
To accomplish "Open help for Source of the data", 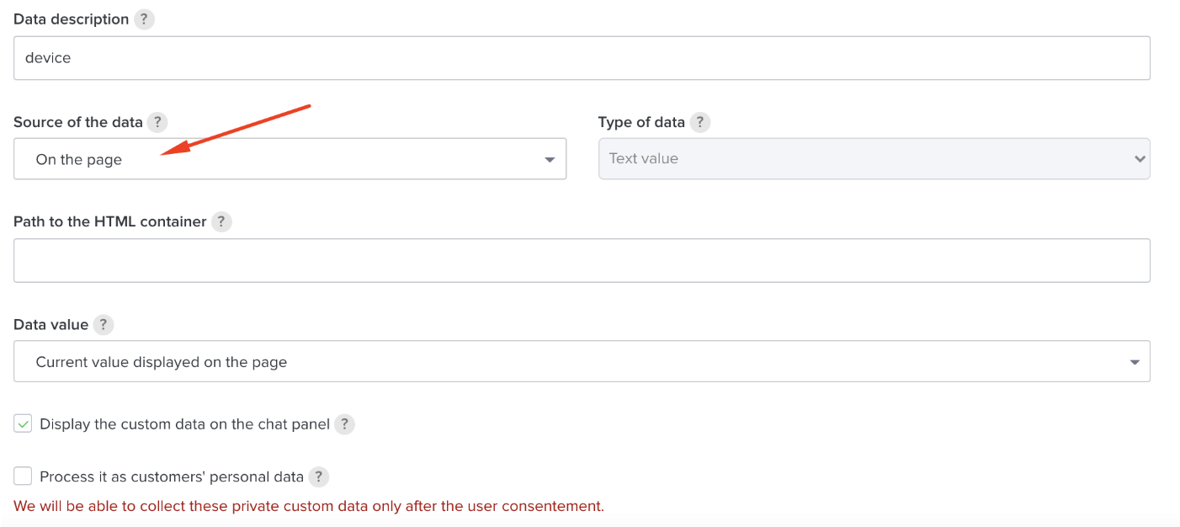I will [157, 122].
